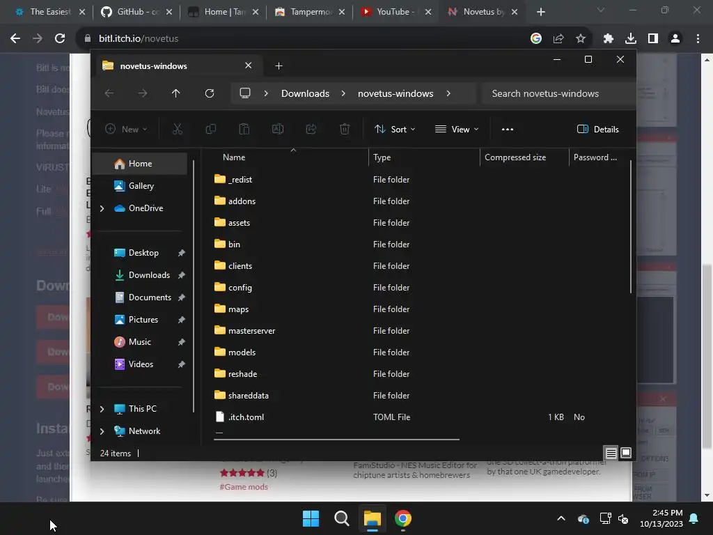The image size is (713, 535).
Task: Expand Network tree node
Action: pos(102,431)
